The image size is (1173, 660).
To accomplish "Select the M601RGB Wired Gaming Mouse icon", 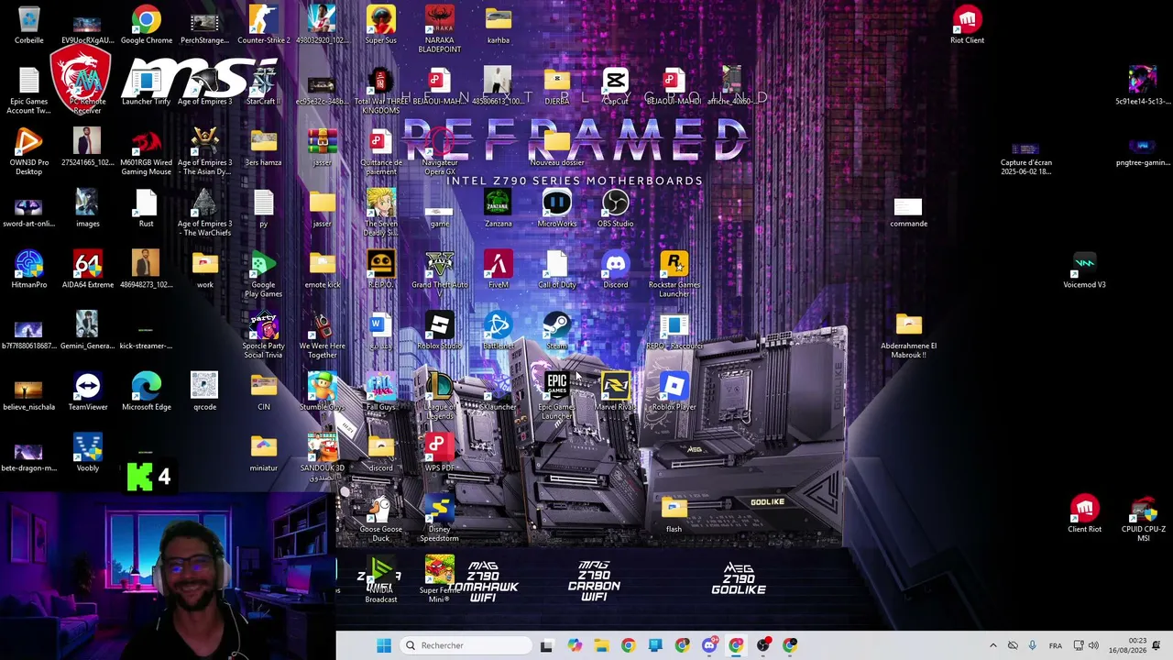I will point(146,152).
